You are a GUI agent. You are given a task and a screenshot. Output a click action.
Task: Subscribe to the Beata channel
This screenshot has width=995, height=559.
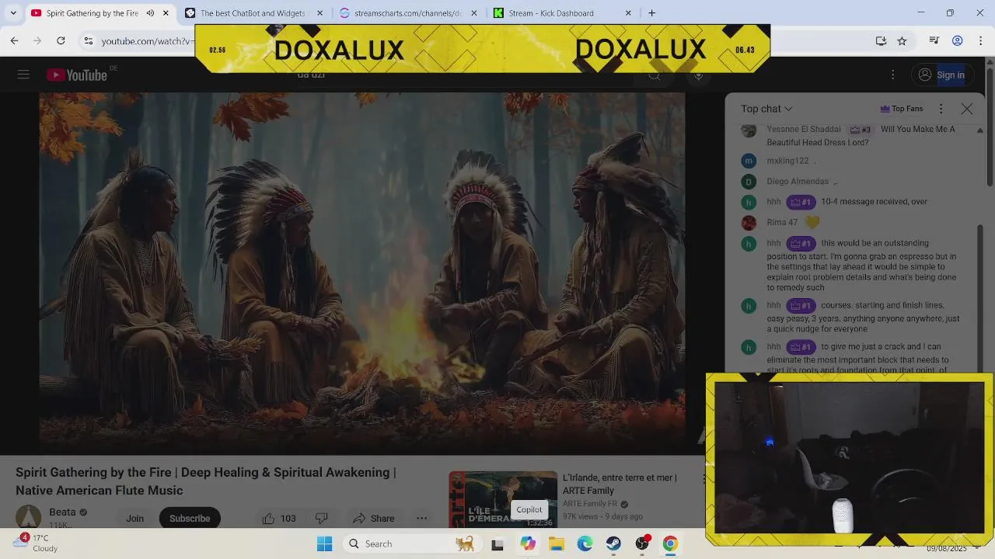190,518
